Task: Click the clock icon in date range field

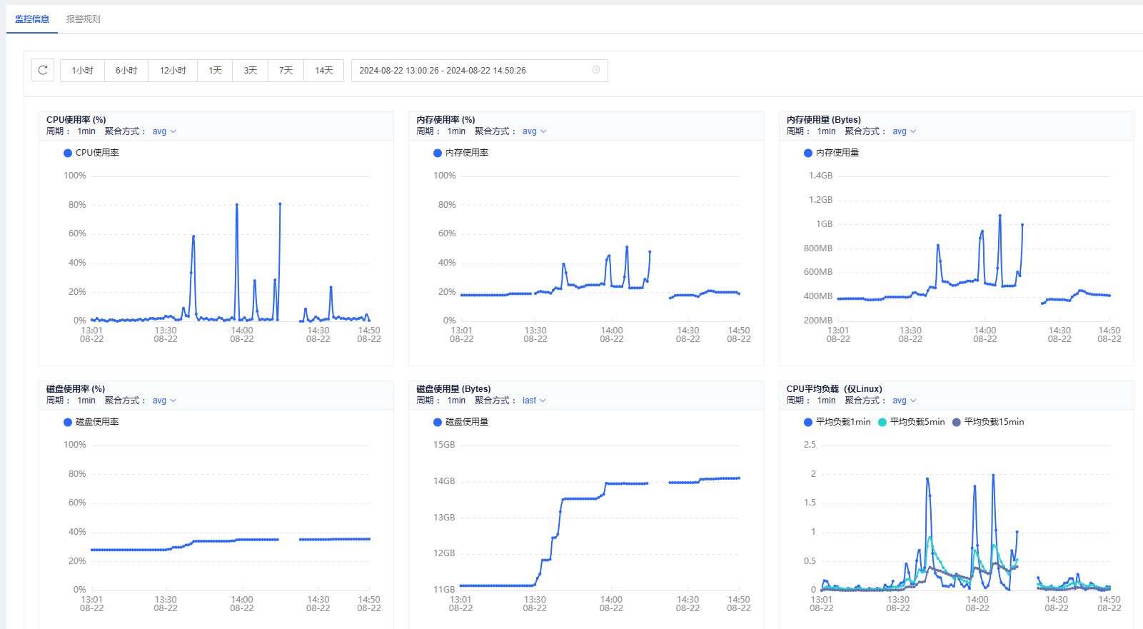Action: click(x=596, y=70)
